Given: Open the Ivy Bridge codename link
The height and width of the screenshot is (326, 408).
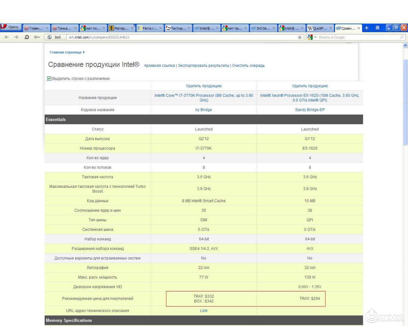Looking at the screenshot, I should coord(204,110).
